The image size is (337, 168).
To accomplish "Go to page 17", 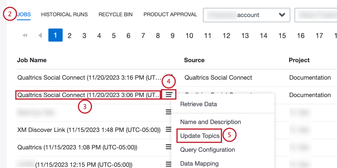I will pos(320,35).
